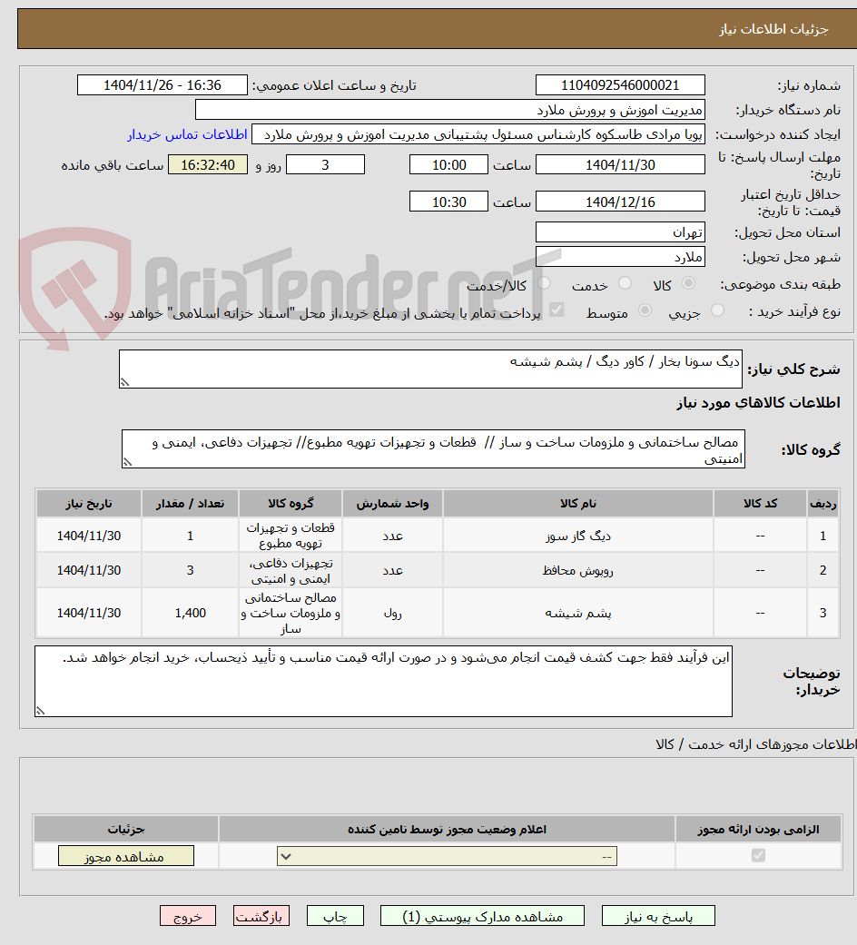Click the گروه کالا text area

tap(433, 449)
